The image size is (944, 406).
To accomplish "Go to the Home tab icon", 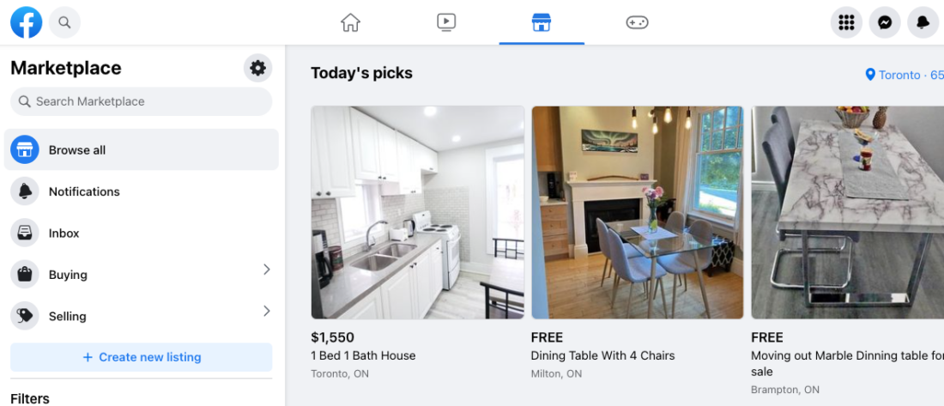I will [x=350, y=22].
